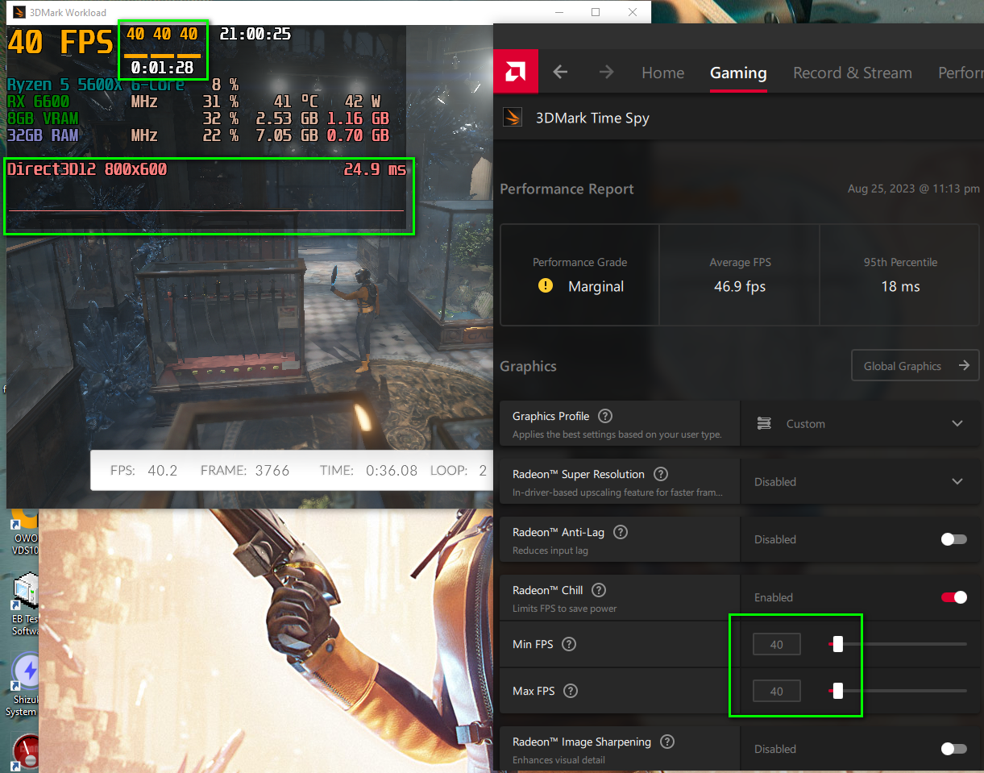Open Global Graphics settings
The image size is (984, 773).
(x=915, y=366)
